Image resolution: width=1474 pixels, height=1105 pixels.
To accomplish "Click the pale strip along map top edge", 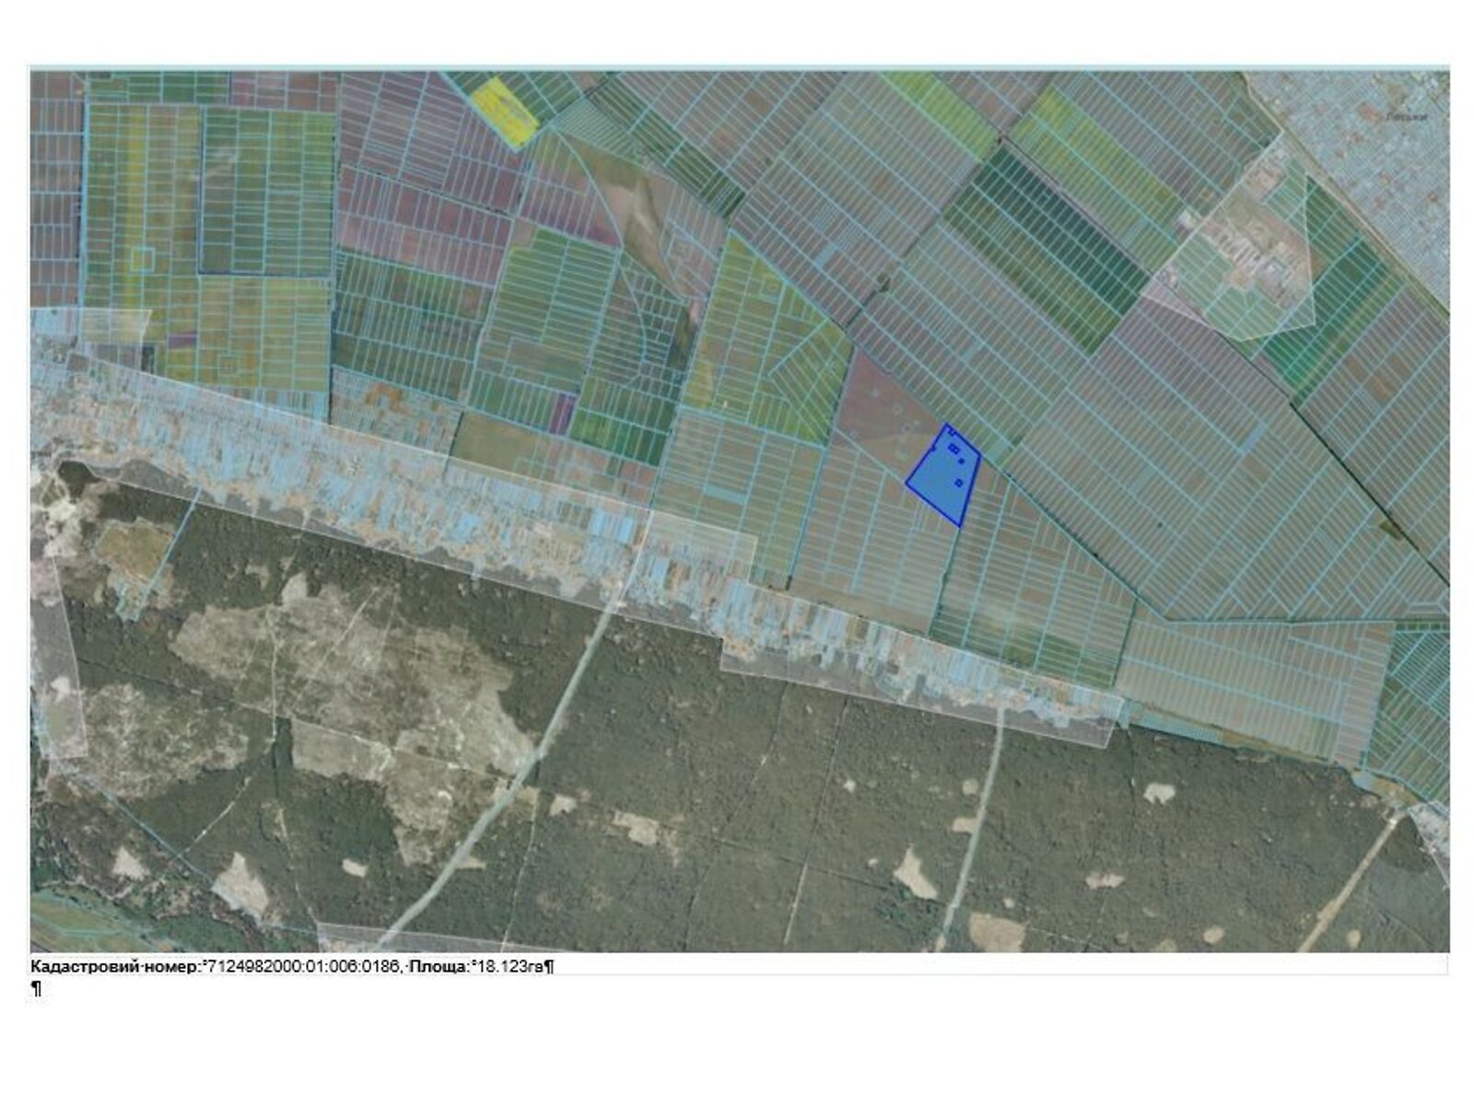I will tap(737, 68).
